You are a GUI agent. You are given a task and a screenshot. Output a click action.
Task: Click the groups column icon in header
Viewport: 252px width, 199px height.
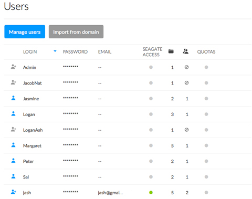(x=185, y=51)
